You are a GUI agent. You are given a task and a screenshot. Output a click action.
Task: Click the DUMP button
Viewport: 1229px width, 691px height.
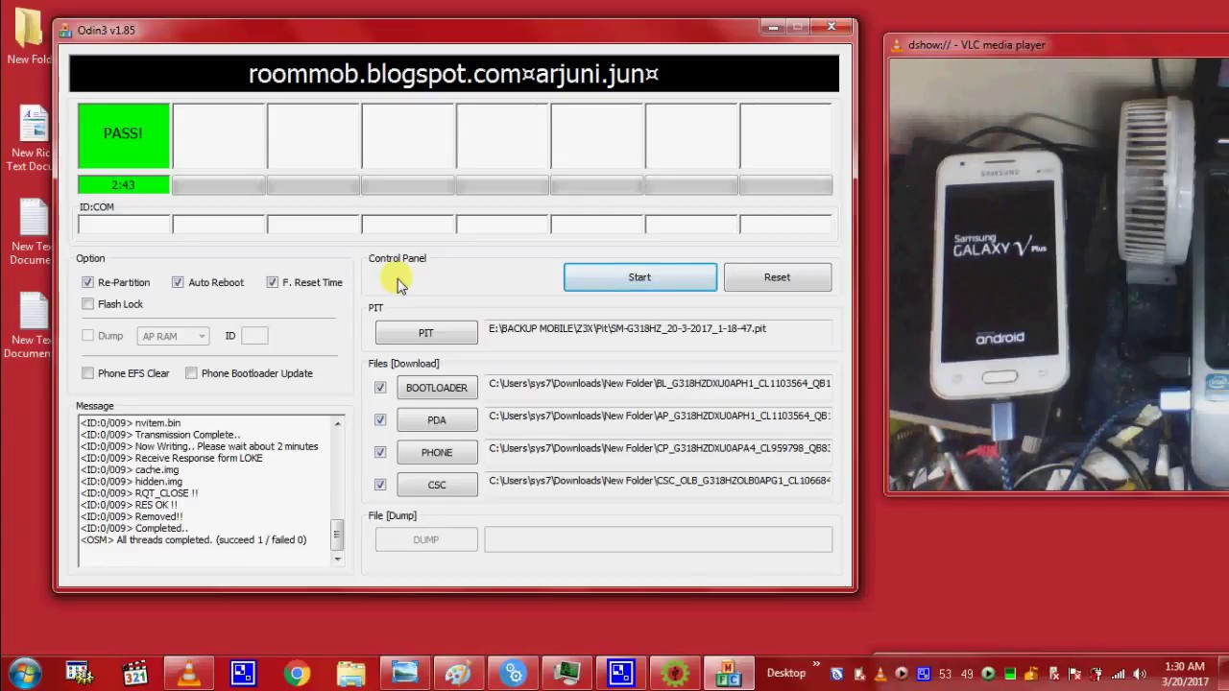[426, 539]
